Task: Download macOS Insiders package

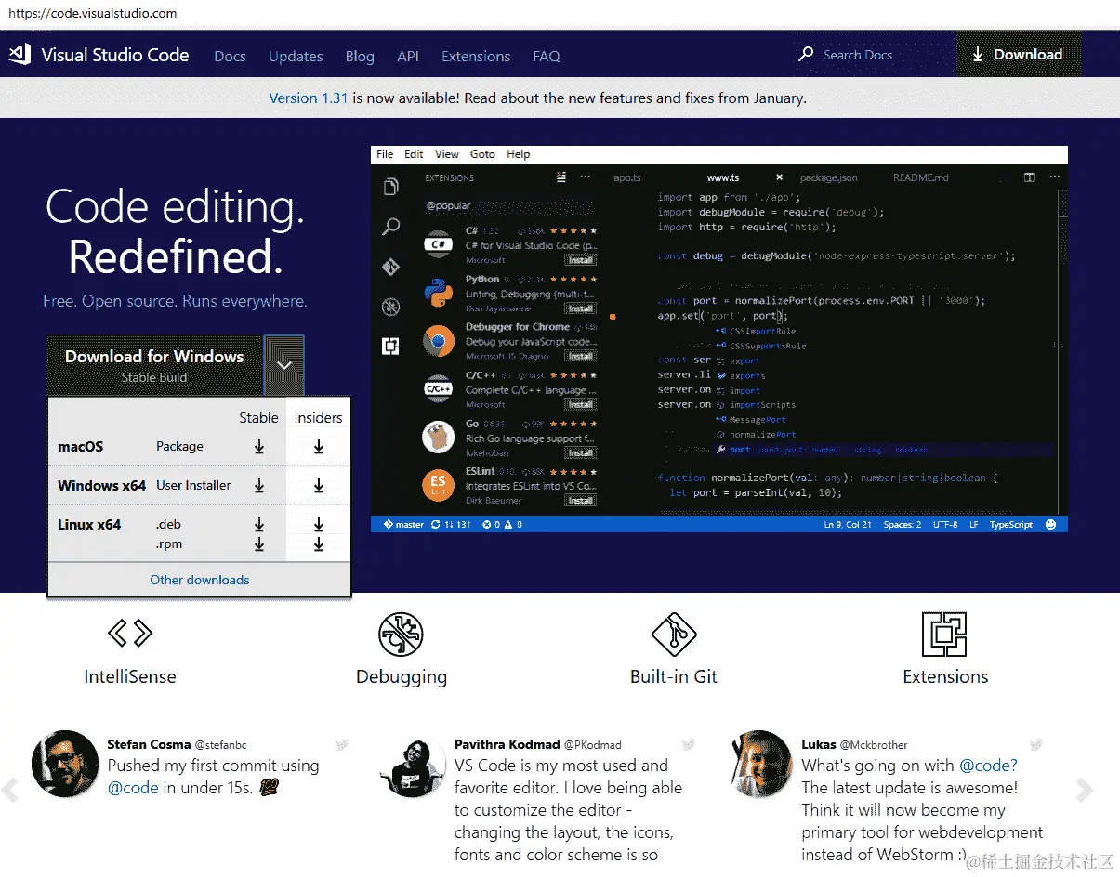Action: tap(319, 447)
